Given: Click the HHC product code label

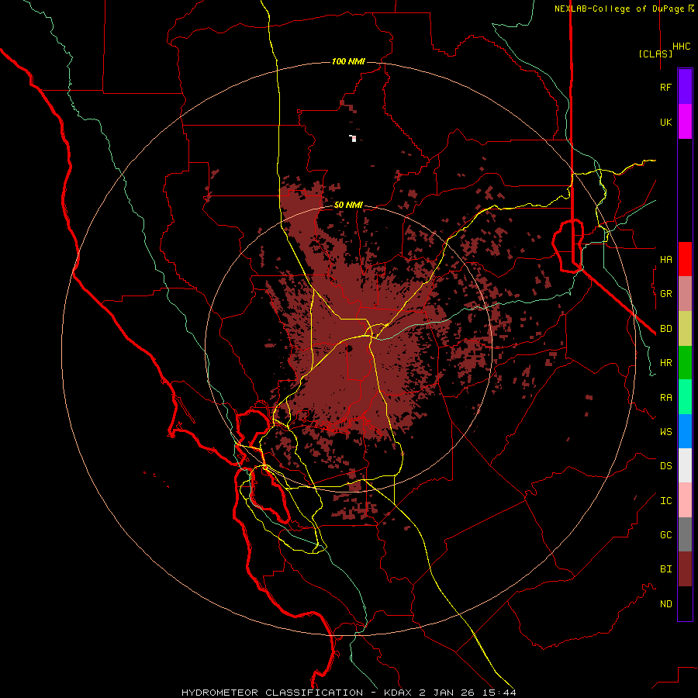Looking at the screenshot, I should [682, 47].
